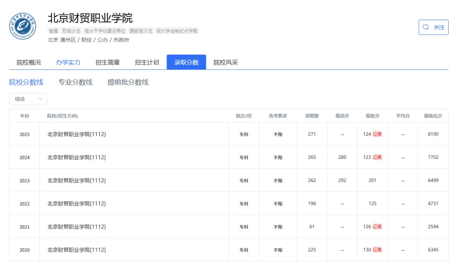Click the 征集 badge in the 2024 row
This screenshot has height=265, width=452.
(x=378, y=157)
